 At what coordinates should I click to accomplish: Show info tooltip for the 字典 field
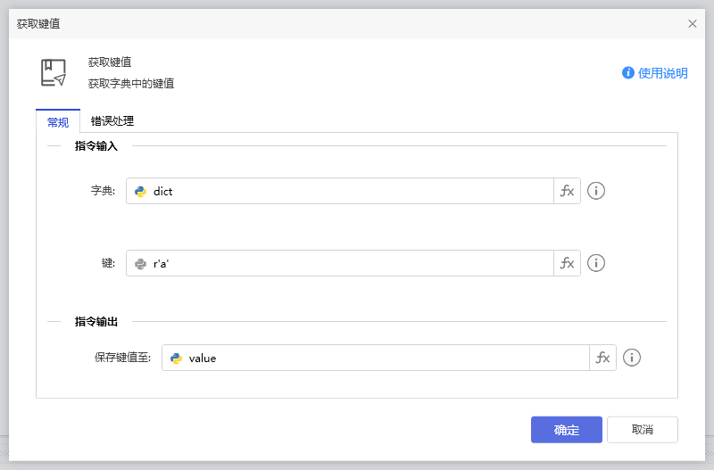[596, 191]
